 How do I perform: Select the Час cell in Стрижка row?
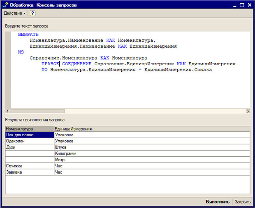(152, 166)
